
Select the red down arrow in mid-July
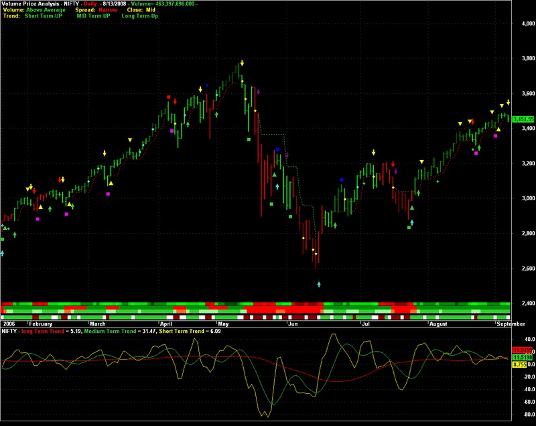point(393,164)
